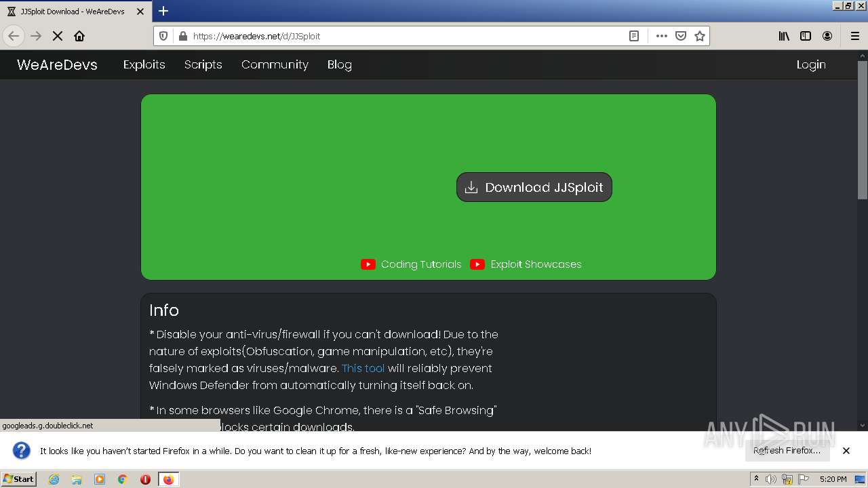Open the Exploits menu item

coord(144,64)
